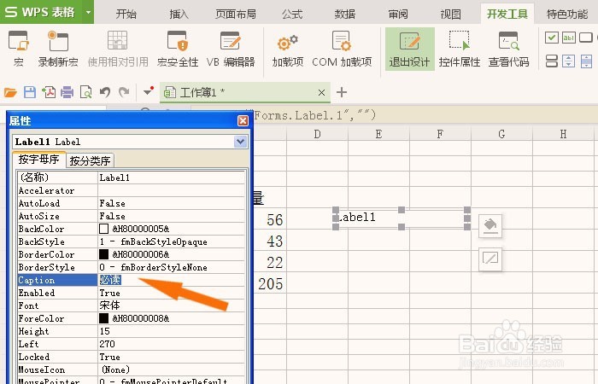The height and width of the screenshot is (384, 598).
Task: Add a new document tab with plus
Action: click(342, 92)
